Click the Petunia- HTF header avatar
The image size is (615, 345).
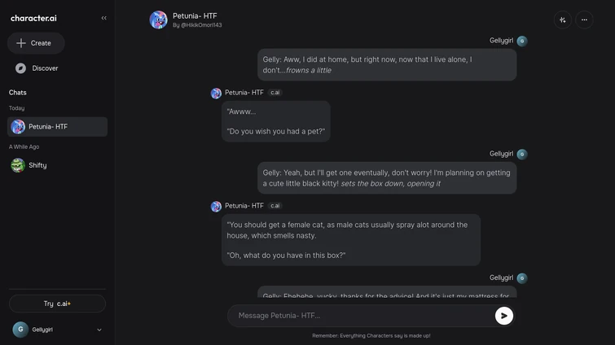[158, 20]
